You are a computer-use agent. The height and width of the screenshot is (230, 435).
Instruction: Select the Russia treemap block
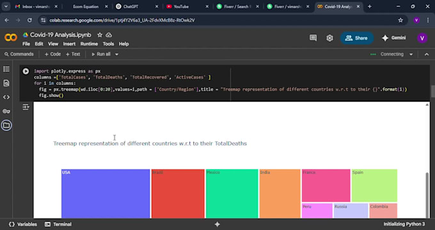click(351, 211)
